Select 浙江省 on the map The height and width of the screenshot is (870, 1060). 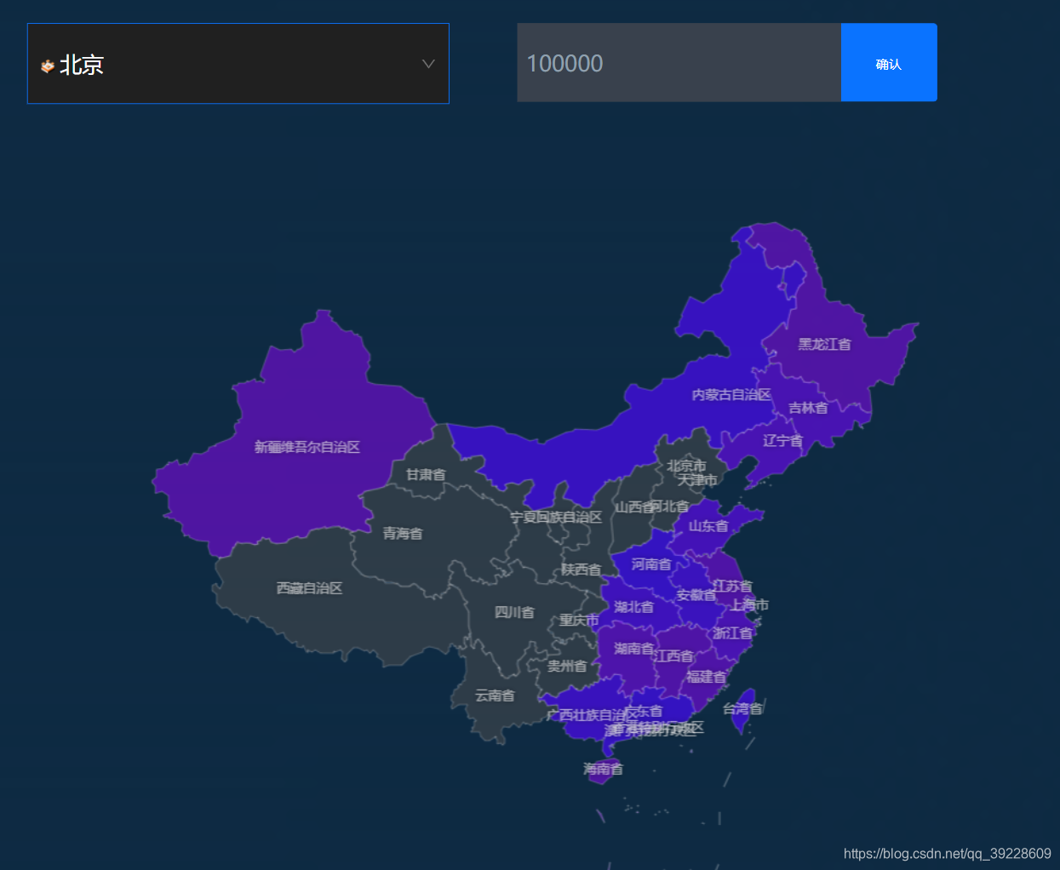[732, 633]
